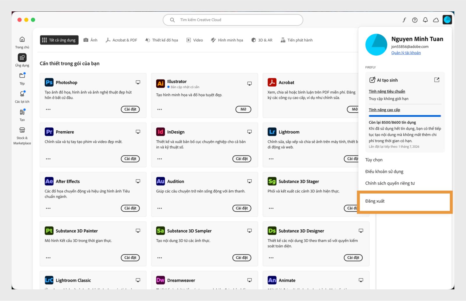Click the Illustrator Ai app icon
Viewport: 466px width, 301px height.
(x=160, y=84)
